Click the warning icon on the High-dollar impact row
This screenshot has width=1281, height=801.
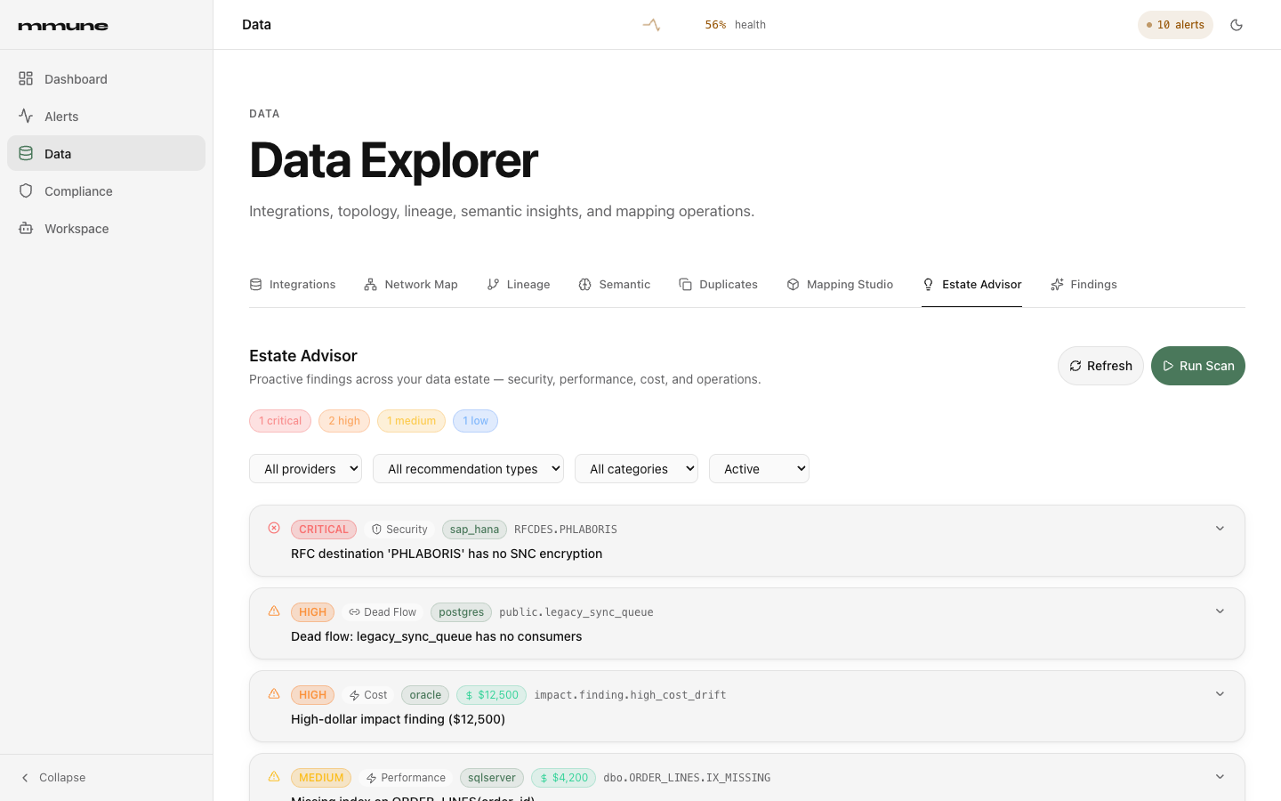click(x=274, y=693)
